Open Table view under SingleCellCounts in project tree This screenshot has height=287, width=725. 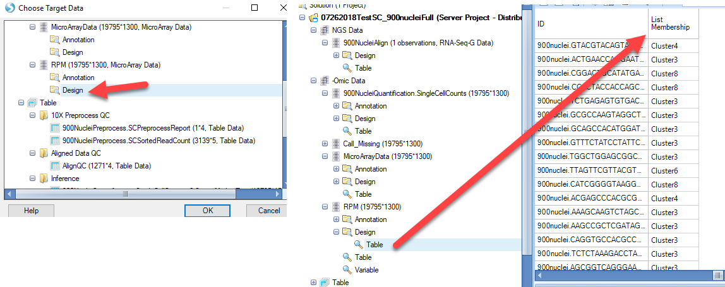point(363,131)
